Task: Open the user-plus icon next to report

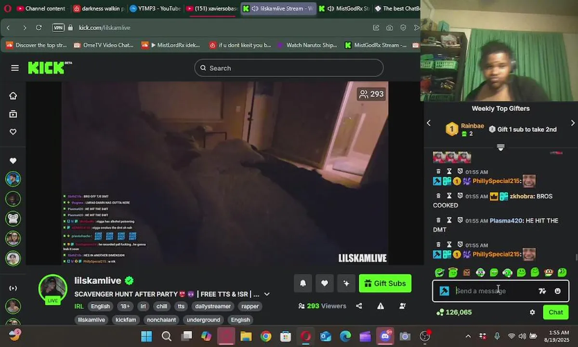Action: [403, 306]
